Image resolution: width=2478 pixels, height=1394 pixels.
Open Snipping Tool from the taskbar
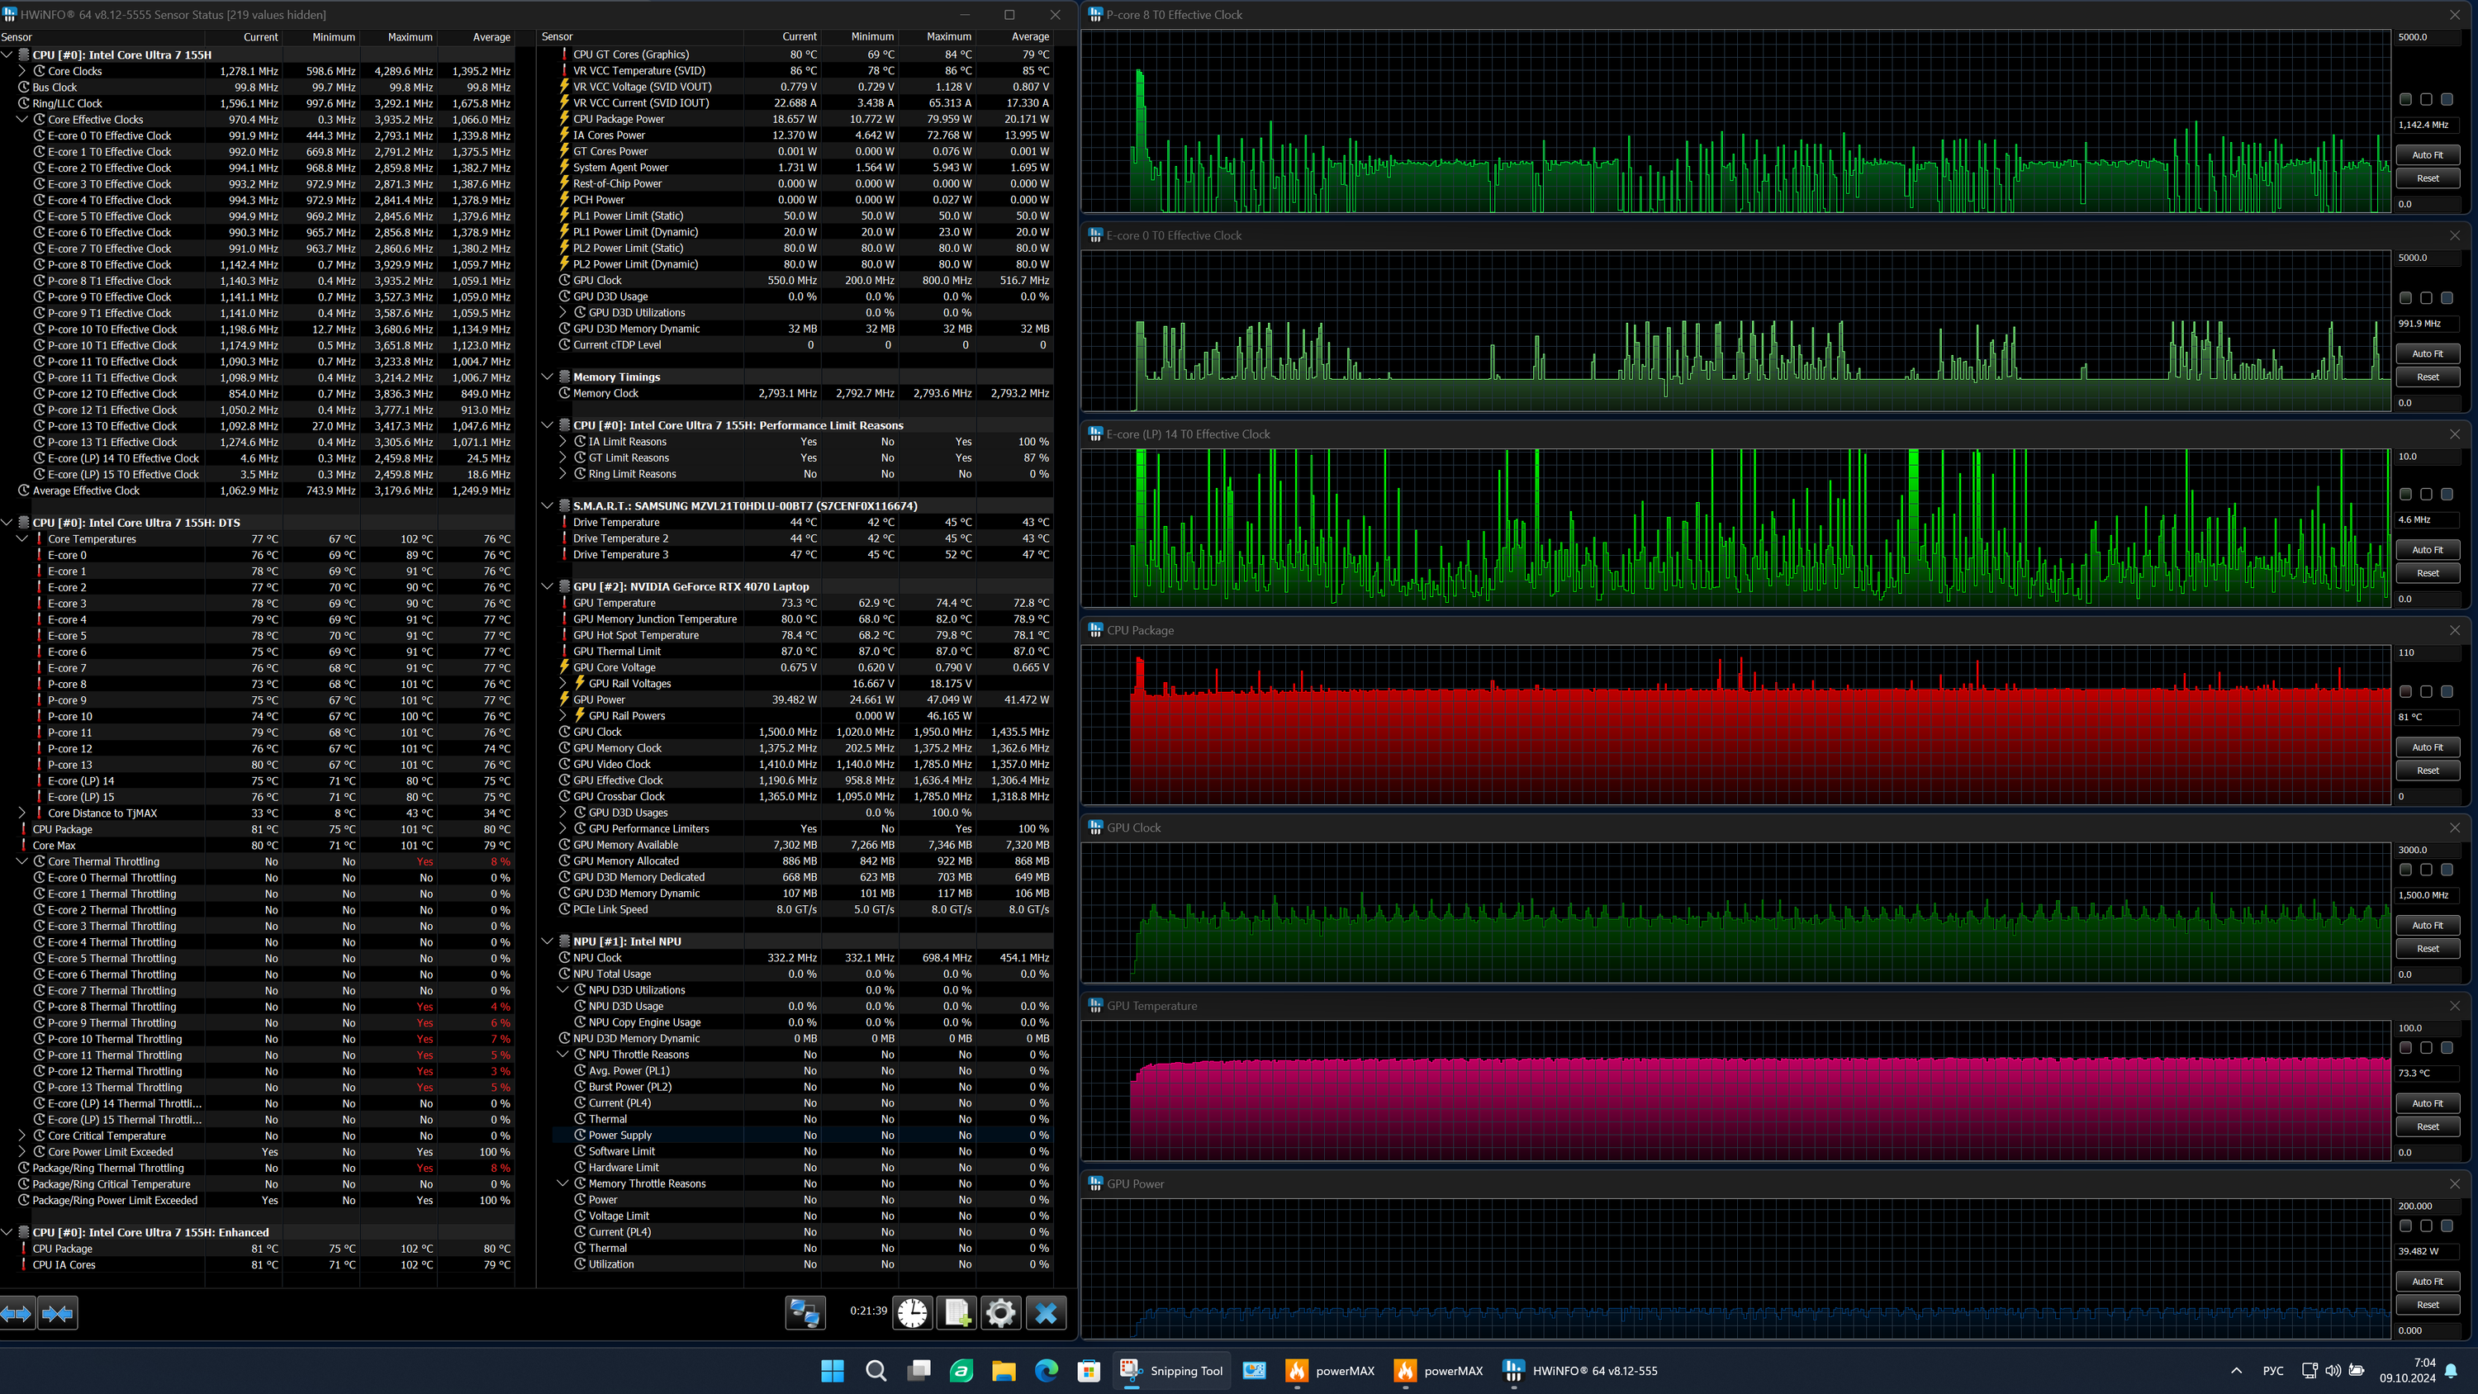coord(1171,1371)
